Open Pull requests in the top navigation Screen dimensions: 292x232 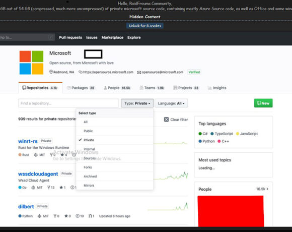70,37
